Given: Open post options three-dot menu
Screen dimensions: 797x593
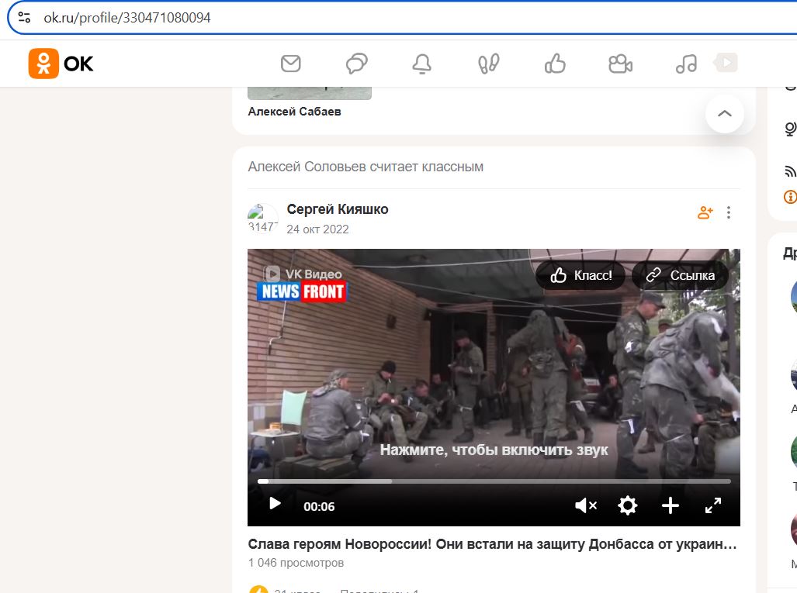Looking at the screenshot, I should (729, 212).
